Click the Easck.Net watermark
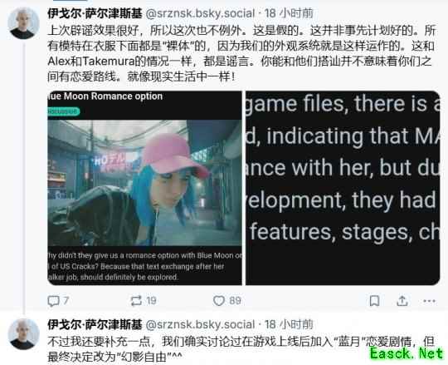The height and width of the screenshot is (365, 448). coord(407,354)
